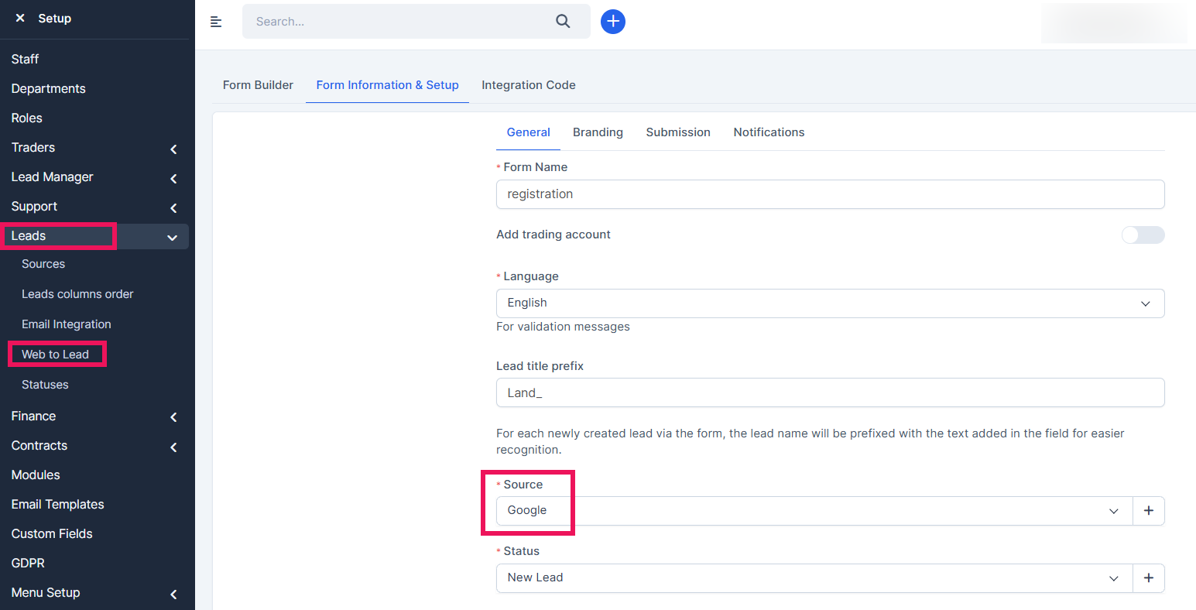The width and height of the screenshot is (1196, 610).
Task: Expand the Traders menu chevron
Action: click(173, 149)
